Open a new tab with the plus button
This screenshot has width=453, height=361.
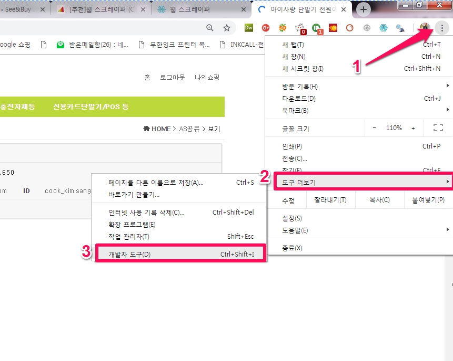pos(364,9)
